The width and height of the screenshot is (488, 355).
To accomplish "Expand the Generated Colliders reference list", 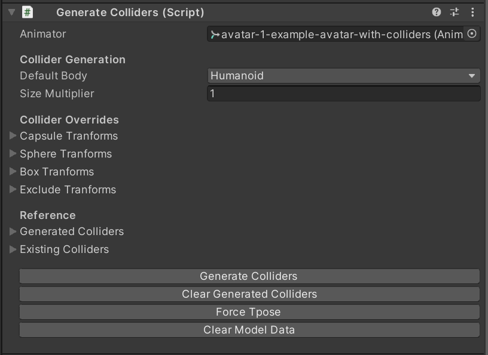I will [13, 231].
